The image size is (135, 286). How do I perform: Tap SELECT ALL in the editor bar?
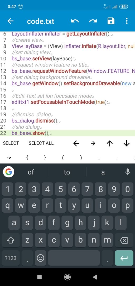(x=41, y=143)
